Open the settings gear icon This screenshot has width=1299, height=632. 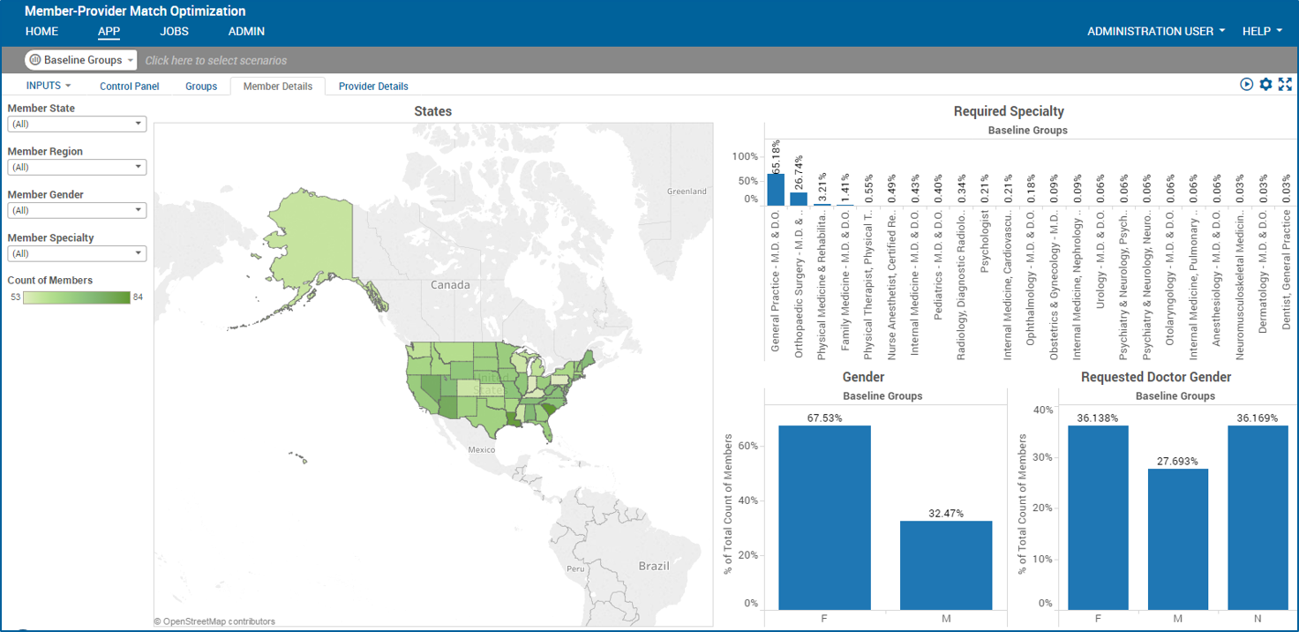point(1266,84)
